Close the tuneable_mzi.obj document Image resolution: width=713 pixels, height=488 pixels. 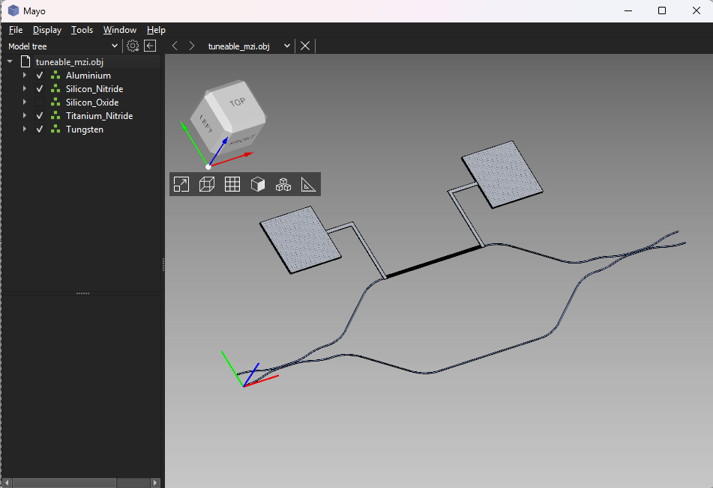coord(305,46)
